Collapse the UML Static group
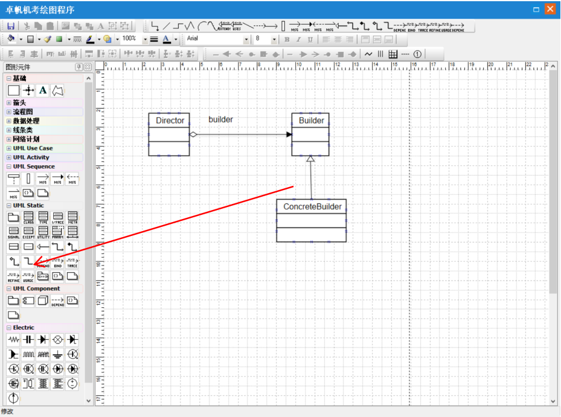This screenshot has width=561, height=417. click(x=9, y=206)
